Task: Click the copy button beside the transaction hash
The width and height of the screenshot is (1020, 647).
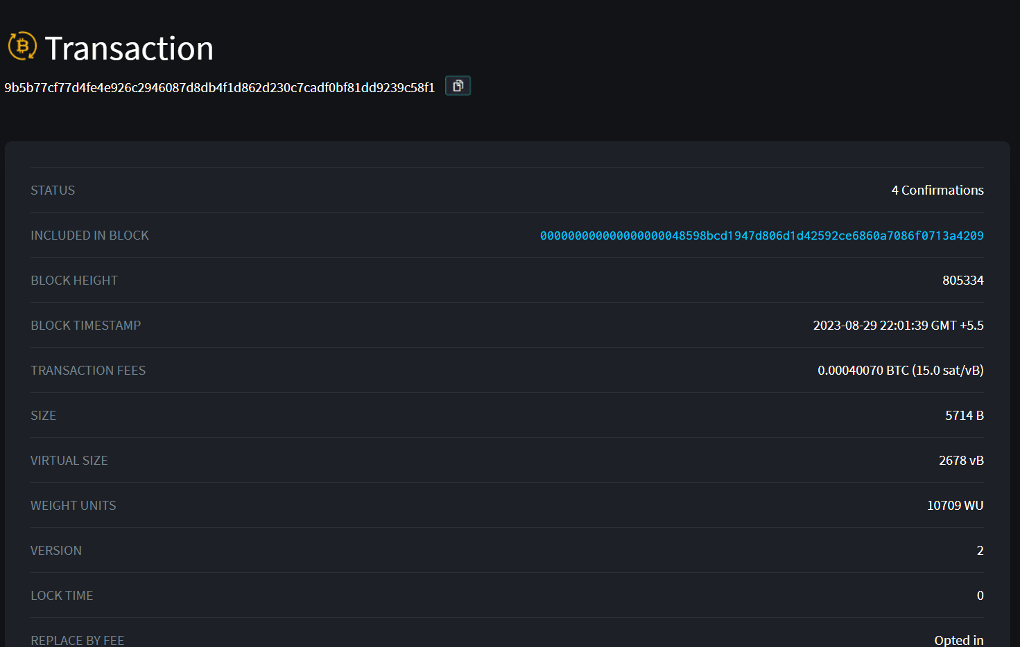Action: click(457, 85)
